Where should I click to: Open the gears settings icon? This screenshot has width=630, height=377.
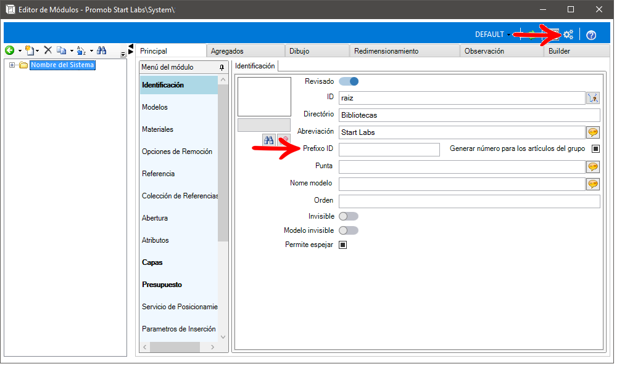click(x=568, y=35)
